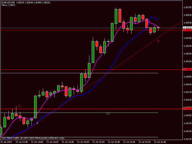This screenshot has height=144, width=192.
Task: Select the trendline anchor dot near 15:05
Action: pos(81,91)
